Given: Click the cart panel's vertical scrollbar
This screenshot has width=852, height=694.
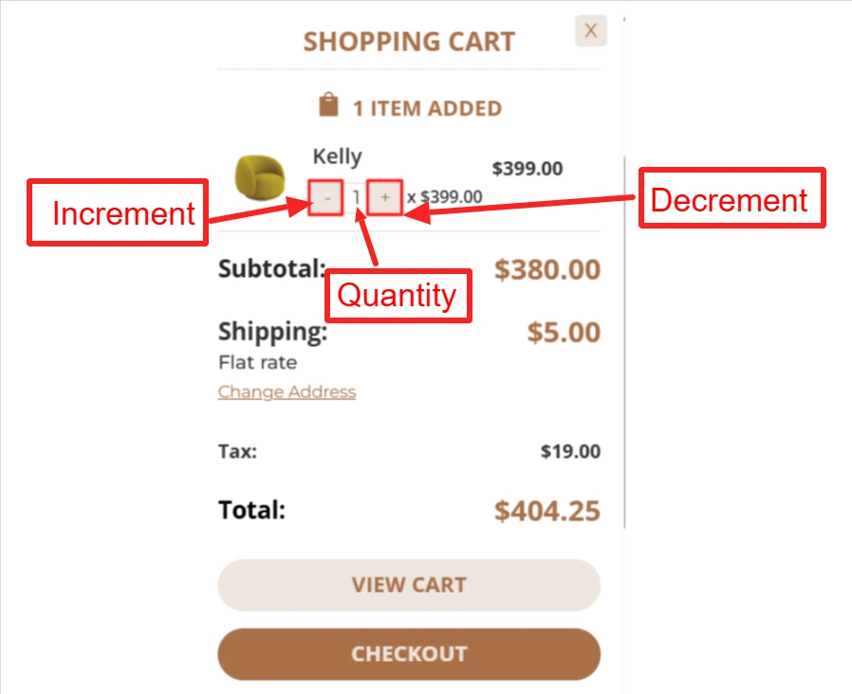Looking at the screenshot, I should click(624, 342).
